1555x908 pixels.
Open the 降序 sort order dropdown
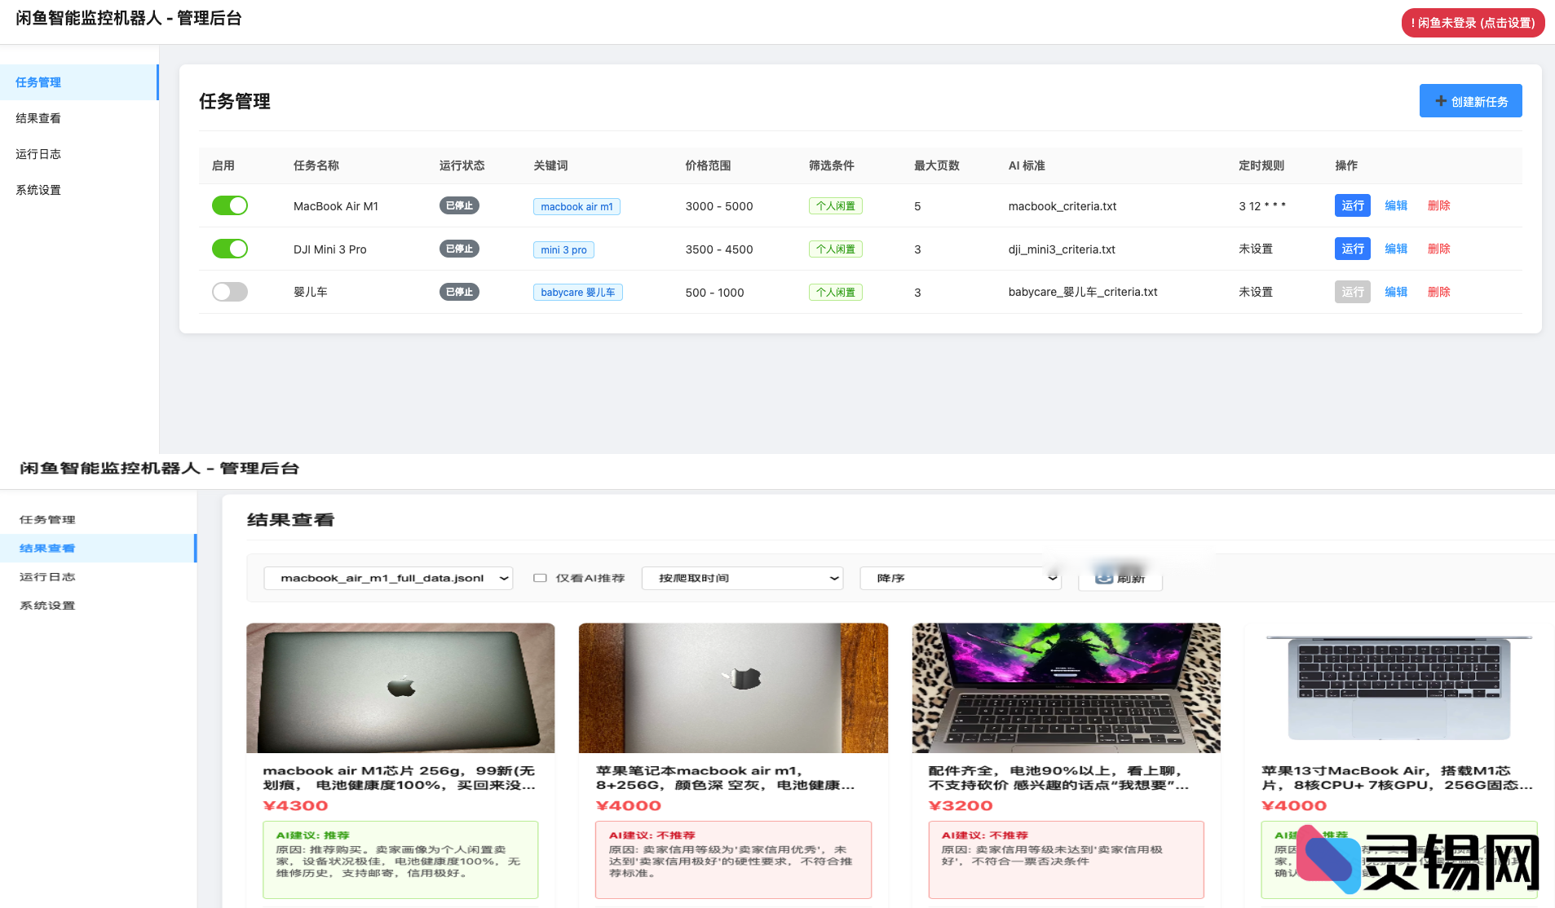click(x=960, y=577)
